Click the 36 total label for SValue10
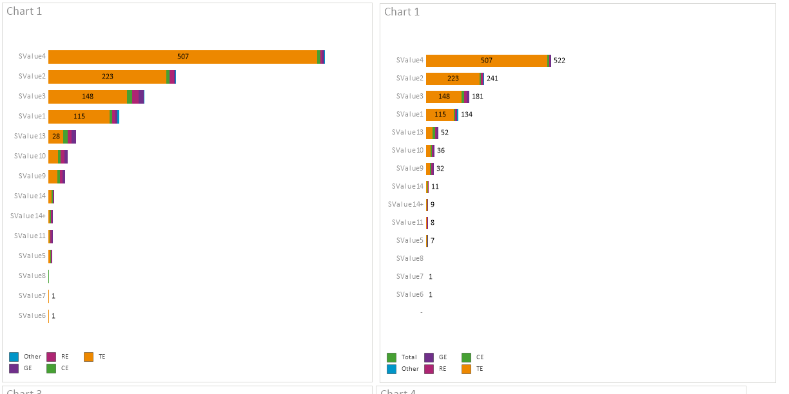Viewport: 789px width, 394px height. (x=441, y=151)
